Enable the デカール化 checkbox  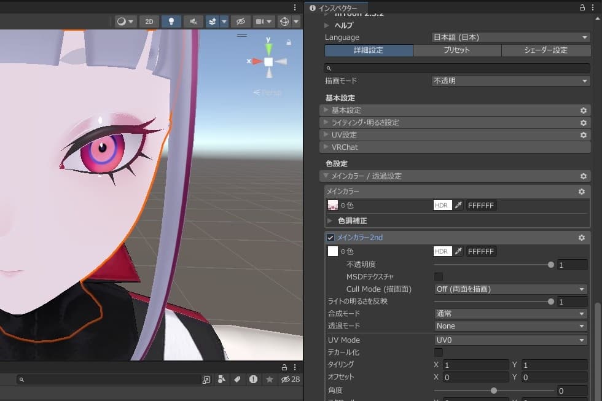pos(439,352)
